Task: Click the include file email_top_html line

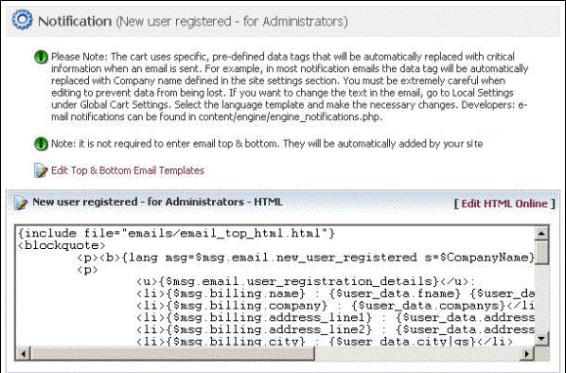Action: 177,233
